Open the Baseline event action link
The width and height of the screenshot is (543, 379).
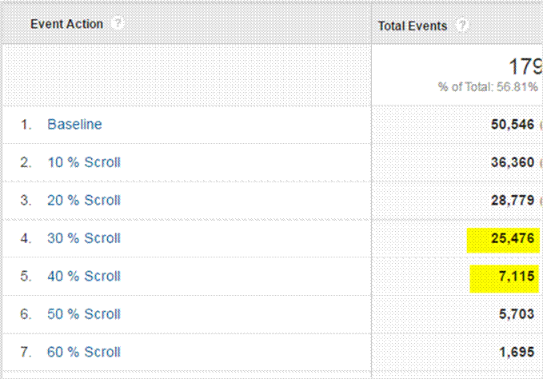74,125
